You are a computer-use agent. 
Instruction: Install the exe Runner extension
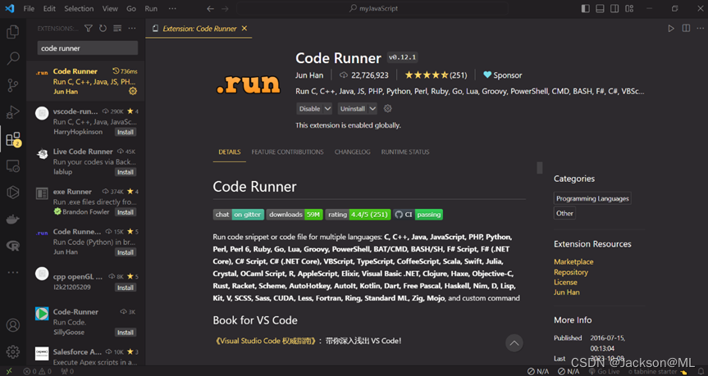point(125,212)
